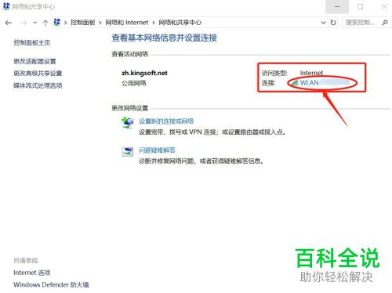Click the troubleshooter icon
Image resolution: width=392 pixels, height=293 pixels.
coord(128,151)
